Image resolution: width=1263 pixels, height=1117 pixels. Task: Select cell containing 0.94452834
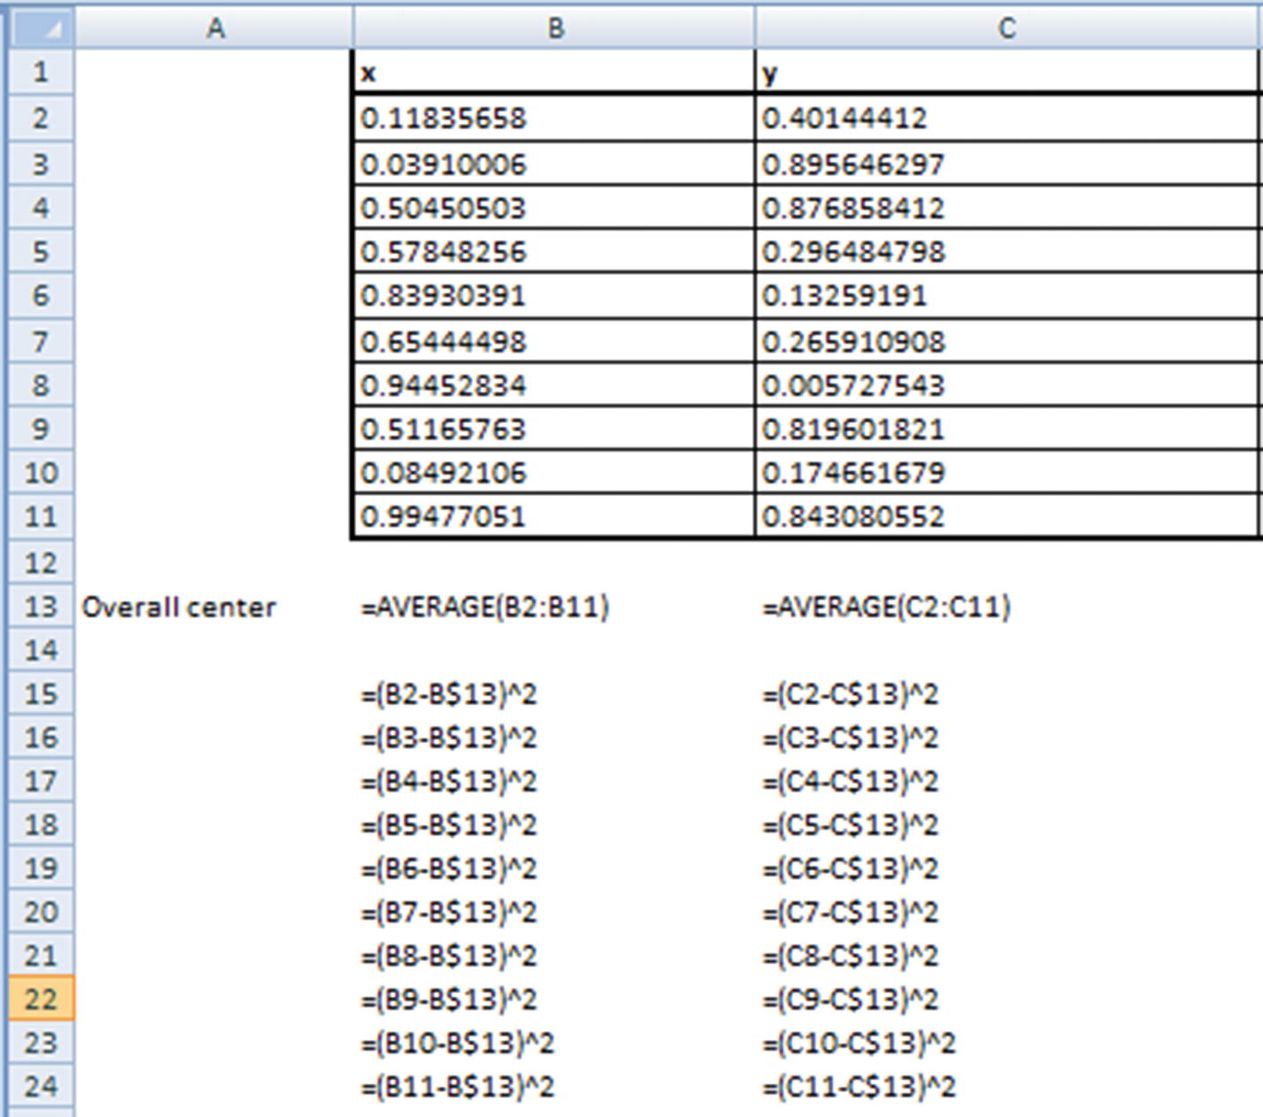pyautogui.click(x=554, y=384)
